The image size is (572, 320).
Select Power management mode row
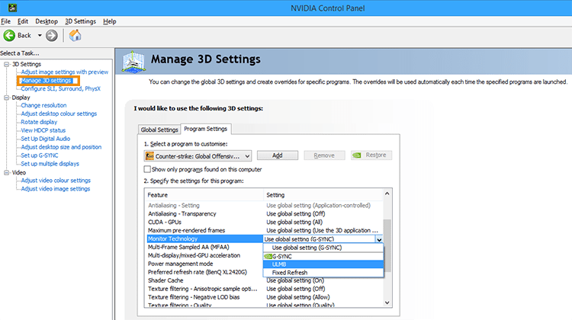pyautogui.click(x=204, y=264)
